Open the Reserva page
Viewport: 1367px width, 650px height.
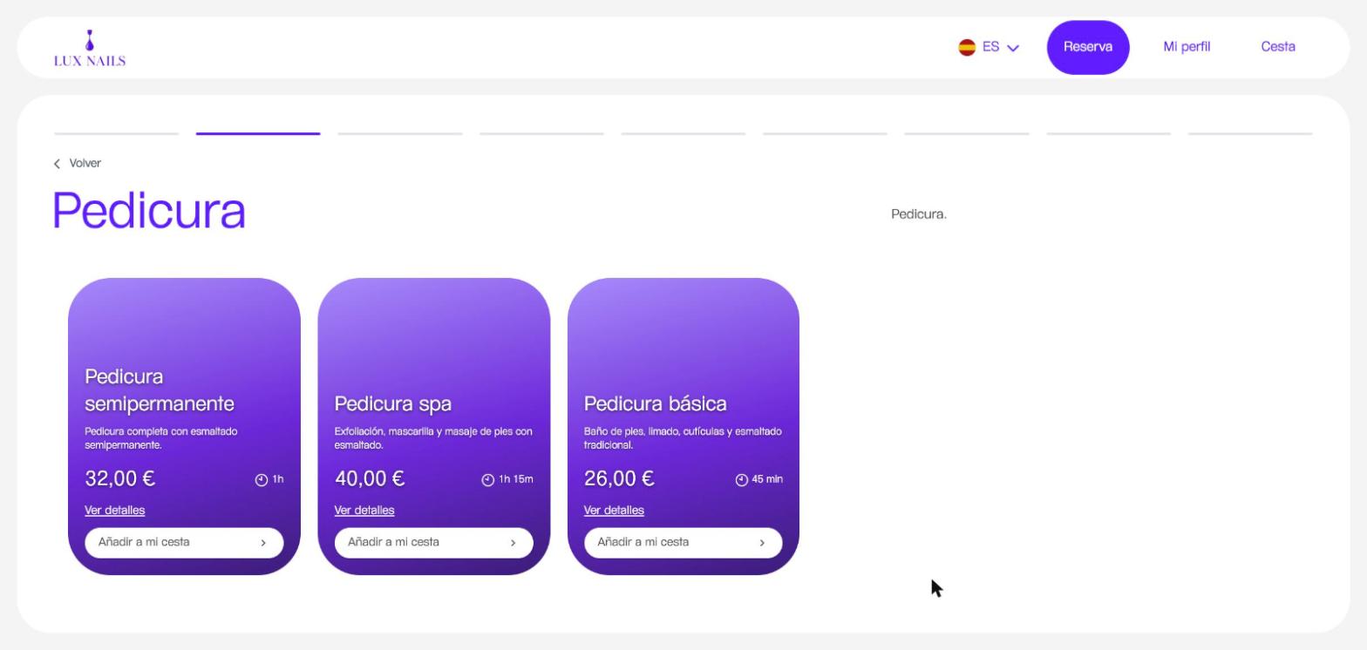[x=1088, y=47]
